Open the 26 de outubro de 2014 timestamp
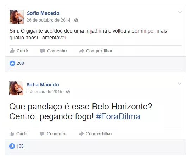 coord(49,20)
